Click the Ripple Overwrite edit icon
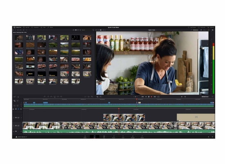 (51, 97)
